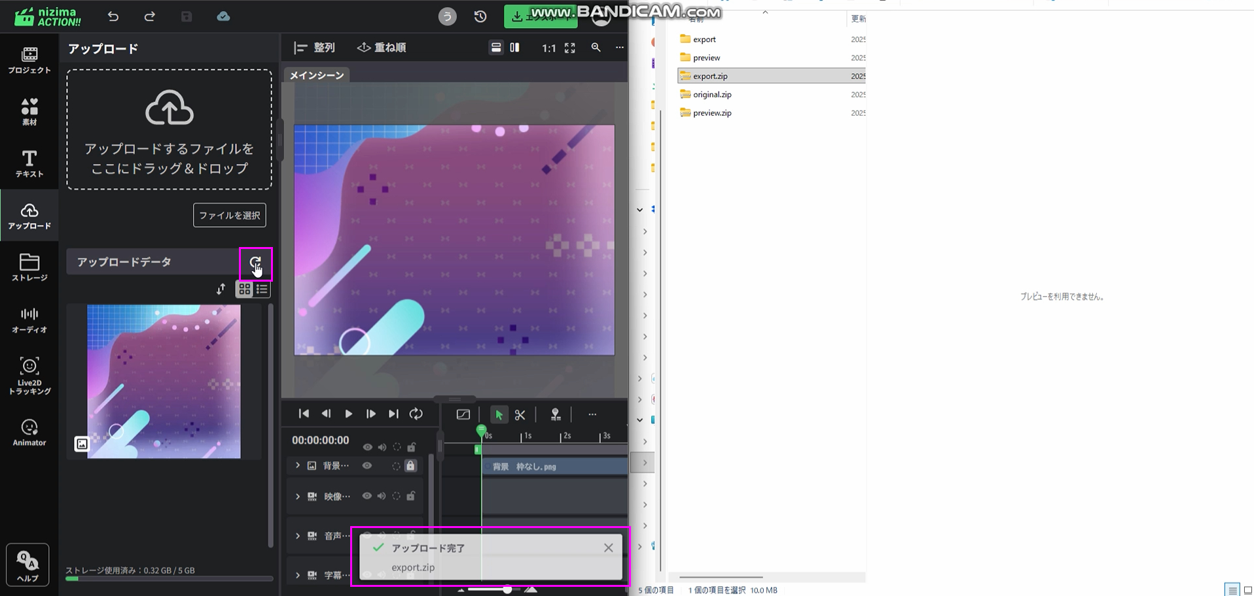Open the Live2D トラッキング panel
Screen dimensions: 1254x596
click(x=29, y=376)
